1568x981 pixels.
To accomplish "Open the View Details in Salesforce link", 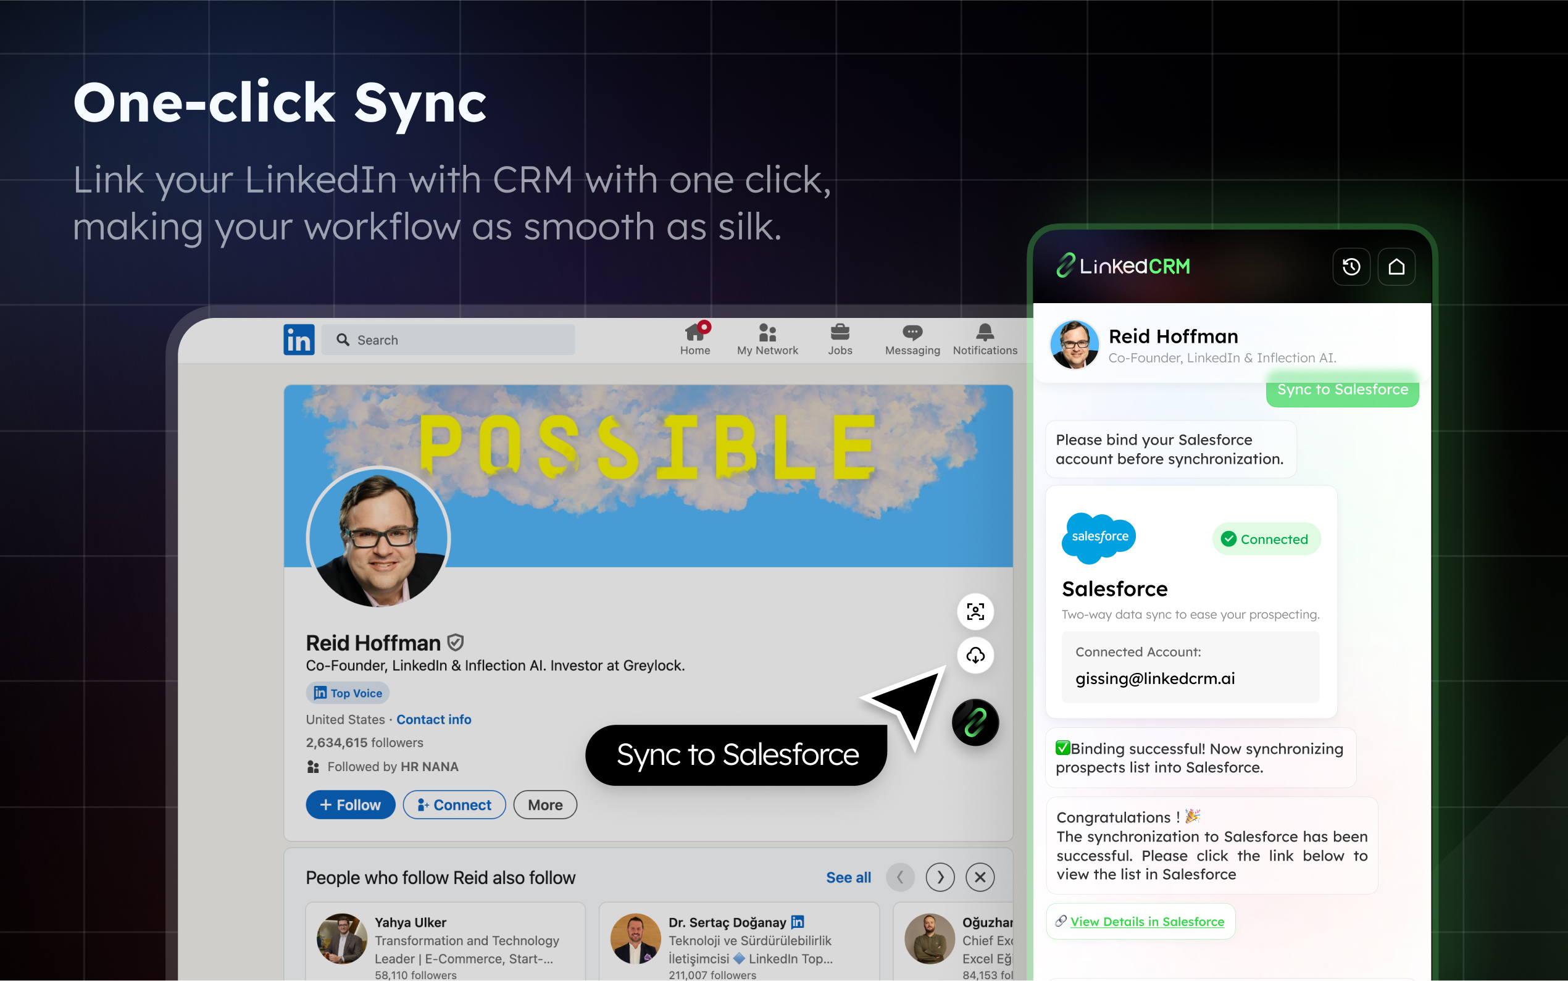I will point(1147,921).
